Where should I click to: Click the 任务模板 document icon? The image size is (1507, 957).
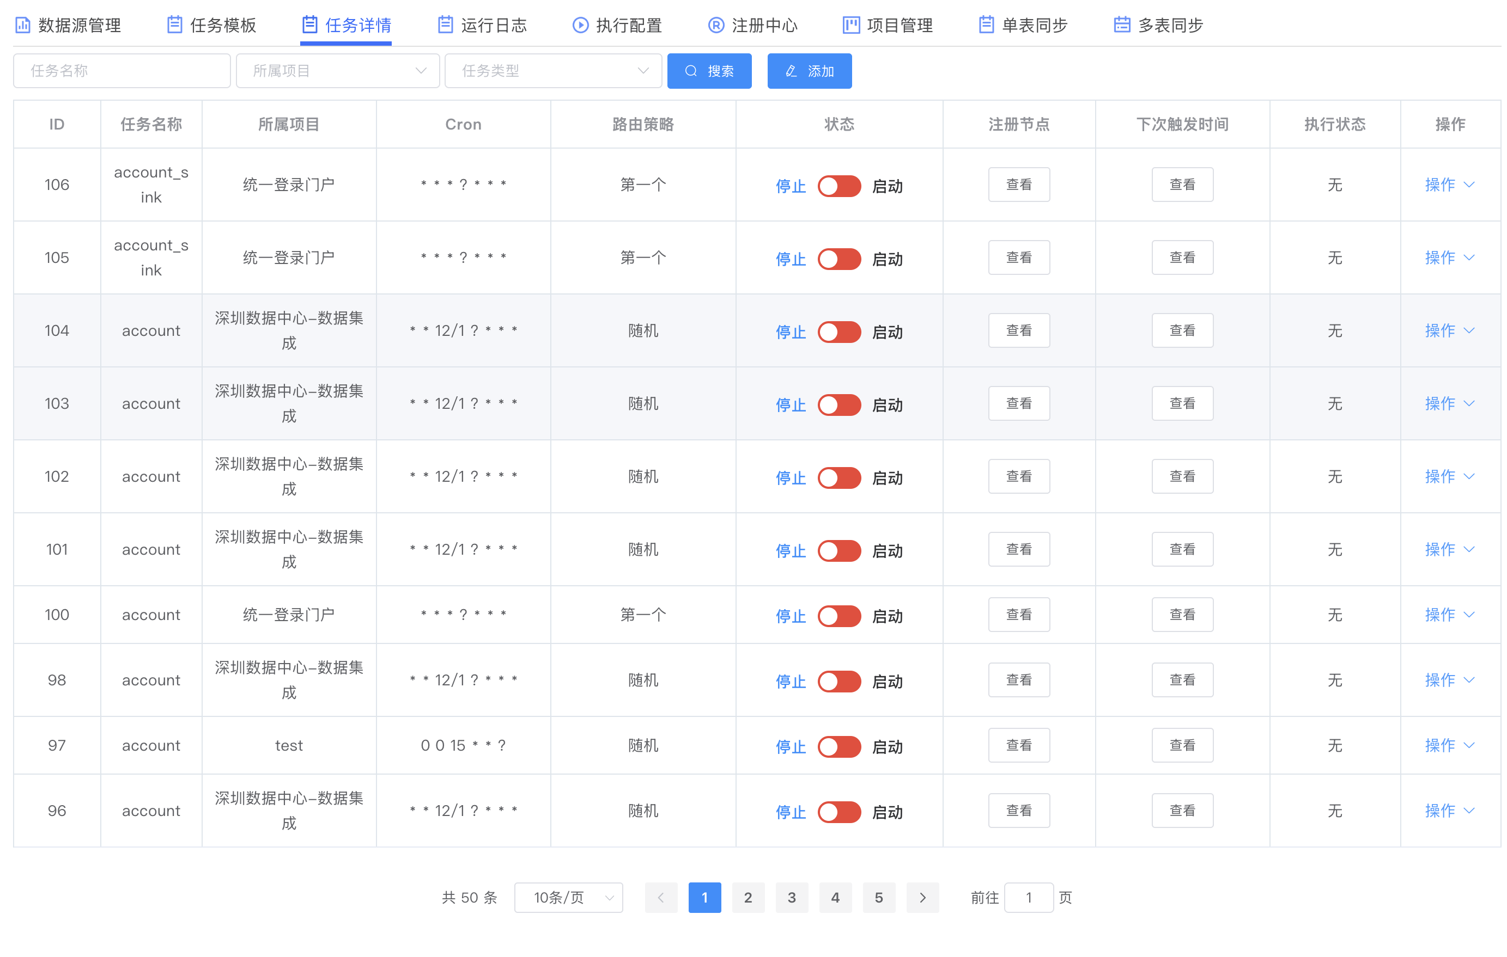click(174, 25)
